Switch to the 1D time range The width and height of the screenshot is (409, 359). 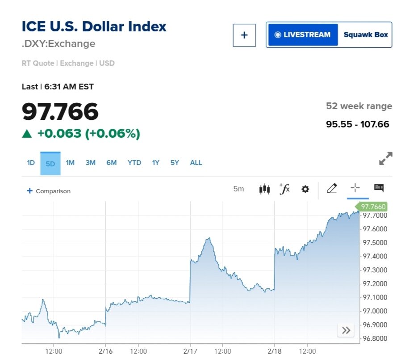tap(30, 163)
